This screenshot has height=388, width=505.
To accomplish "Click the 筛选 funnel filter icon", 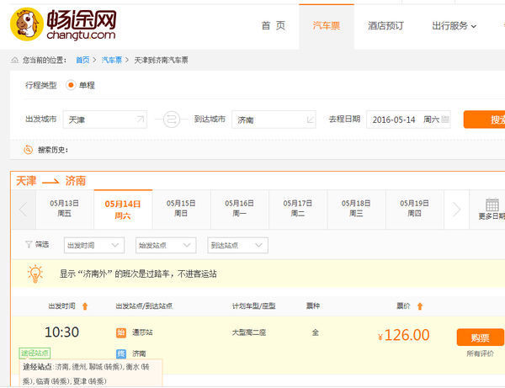I will pos(29,244).
